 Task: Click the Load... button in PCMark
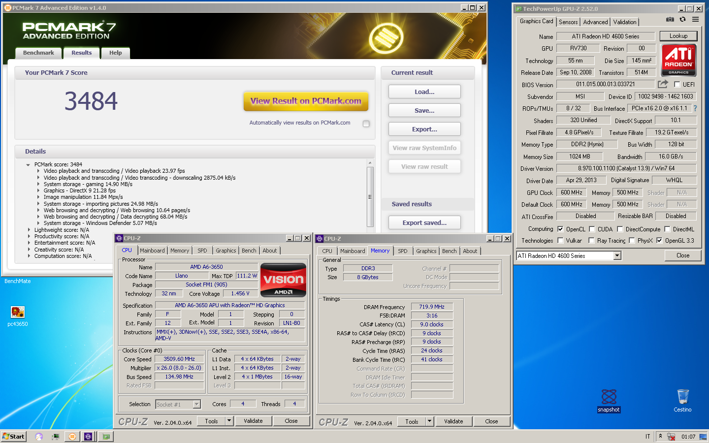(424, 92)
